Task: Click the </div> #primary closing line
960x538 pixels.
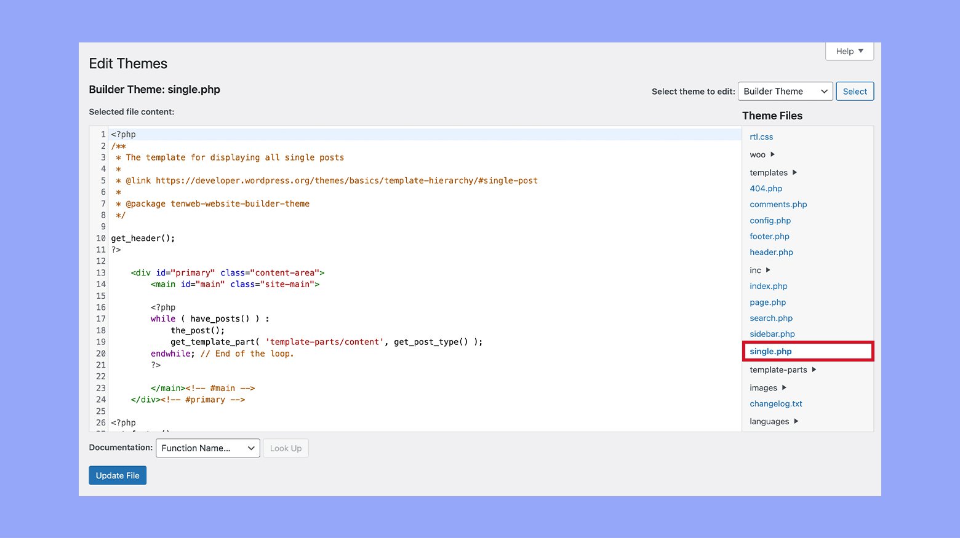Action: [x=188, y=400]
